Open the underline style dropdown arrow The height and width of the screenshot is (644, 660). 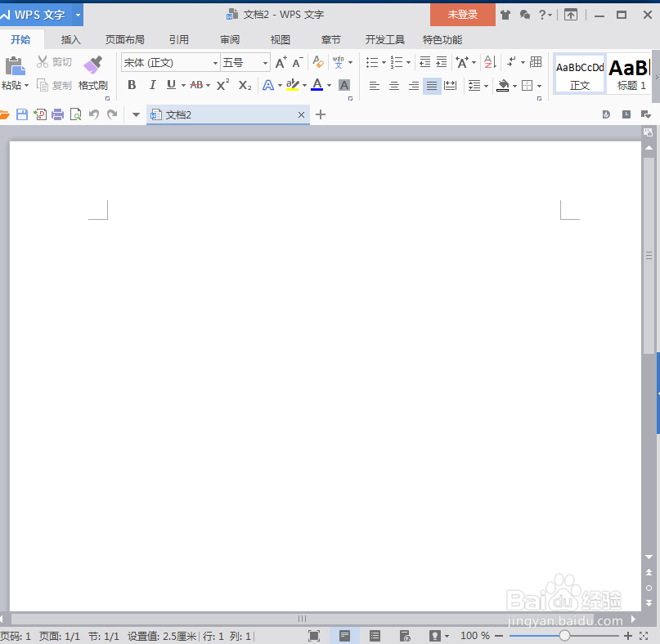pos(183,86)
